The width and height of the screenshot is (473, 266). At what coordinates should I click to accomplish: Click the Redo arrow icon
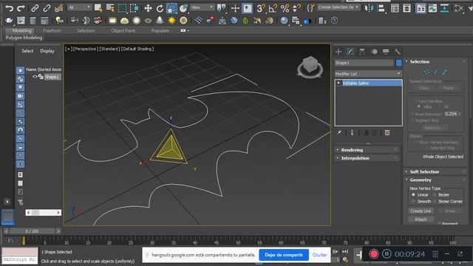21,8
